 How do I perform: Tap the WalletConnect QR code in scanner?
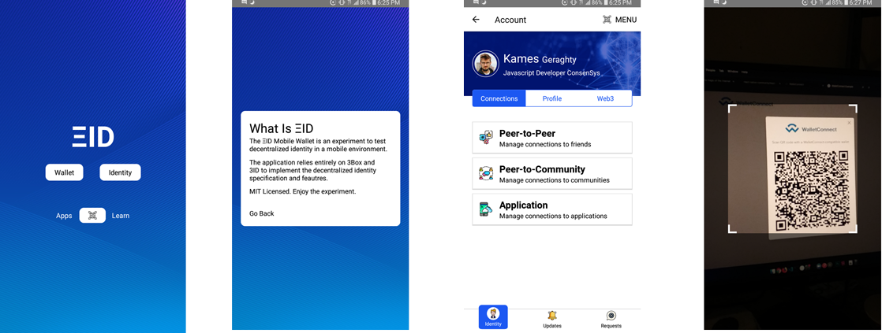tap(812, 191)
